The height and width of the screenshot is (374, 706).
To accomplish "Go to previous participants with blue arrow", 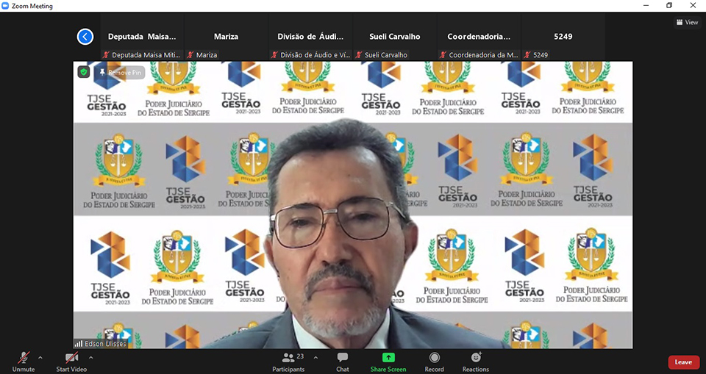I will (x=85, y=36).
